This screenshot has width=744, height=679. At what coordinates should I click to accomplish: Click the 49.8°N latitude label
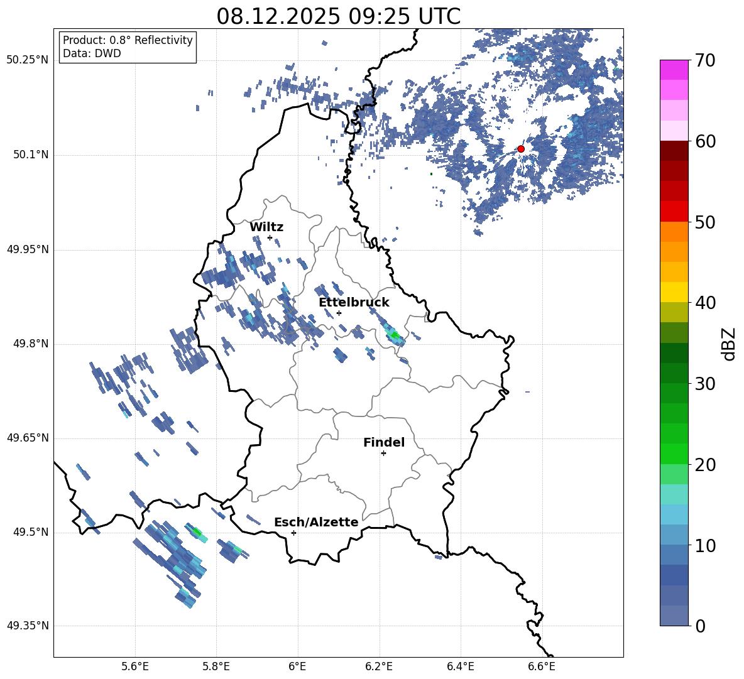tap(30, 344)
